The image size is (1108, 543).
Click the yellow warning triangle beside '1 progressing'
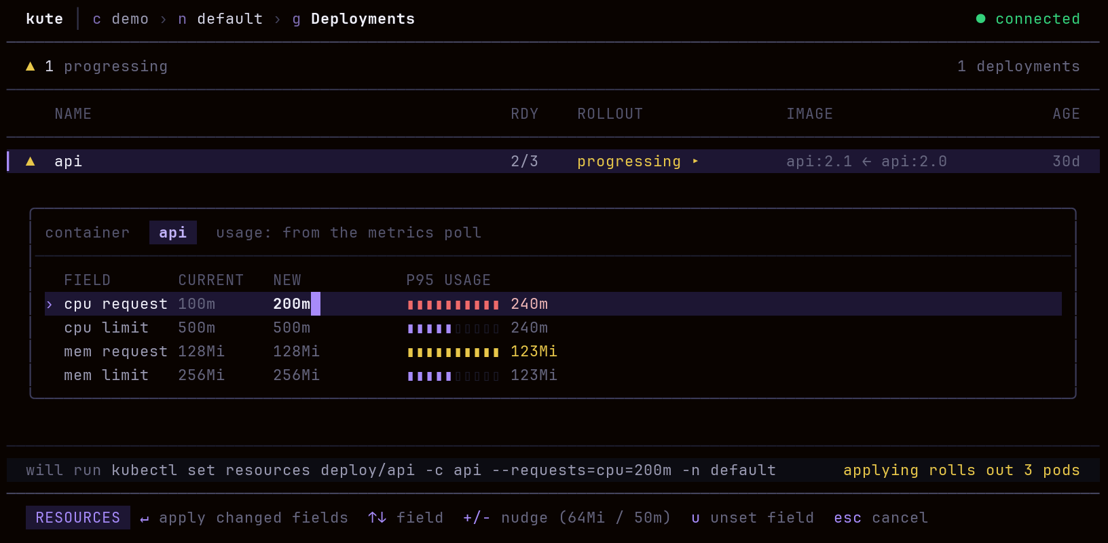30,67
